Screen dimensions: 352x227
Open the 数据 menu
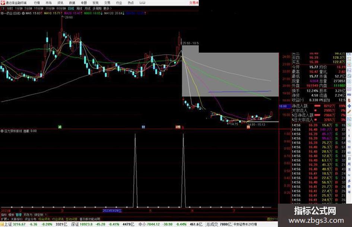click(72, 3)
